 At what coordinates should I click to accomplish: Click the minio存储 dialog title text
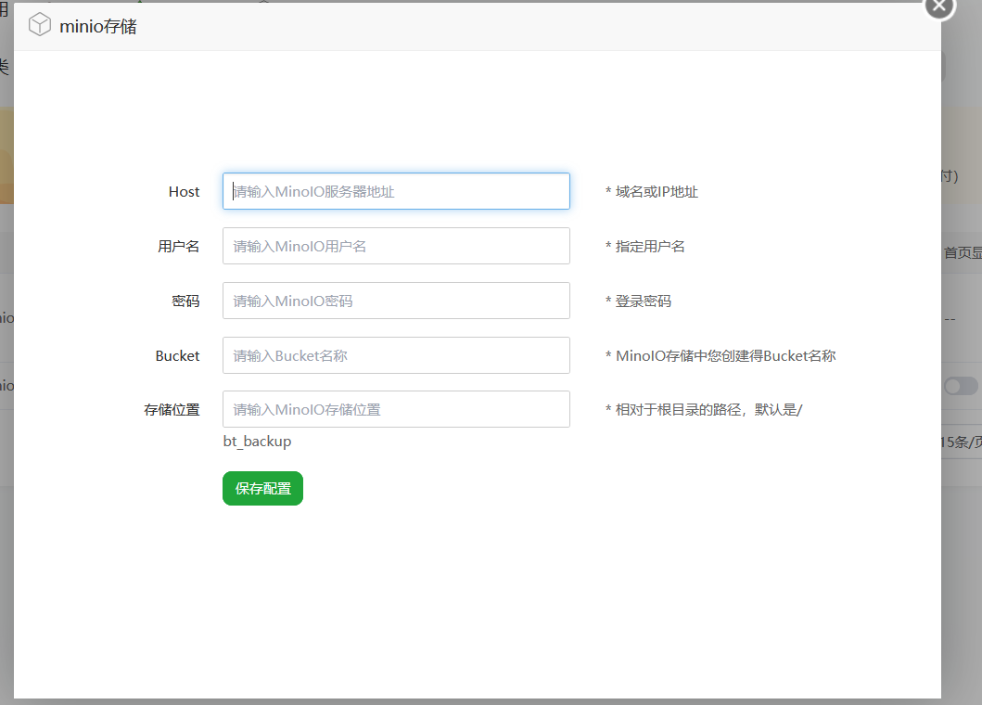97,27
